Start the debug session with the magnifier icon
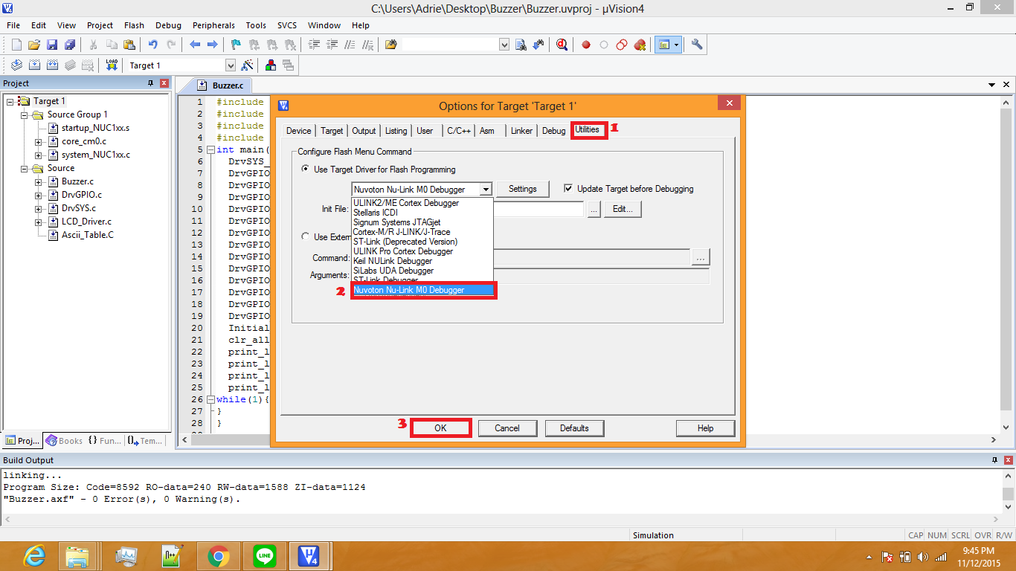This screenshot has width=1016, height=571. tap(562, 45)
